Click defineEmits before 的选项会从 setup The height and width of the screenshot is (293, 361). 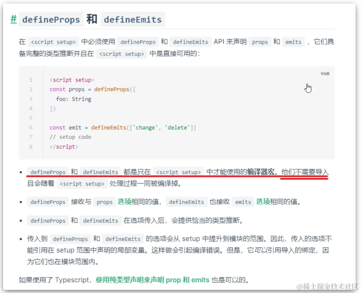click(x=123, y=239)
